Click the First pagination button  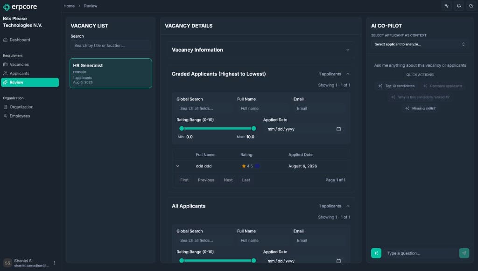pyautogui.click(x=184, y=180)
